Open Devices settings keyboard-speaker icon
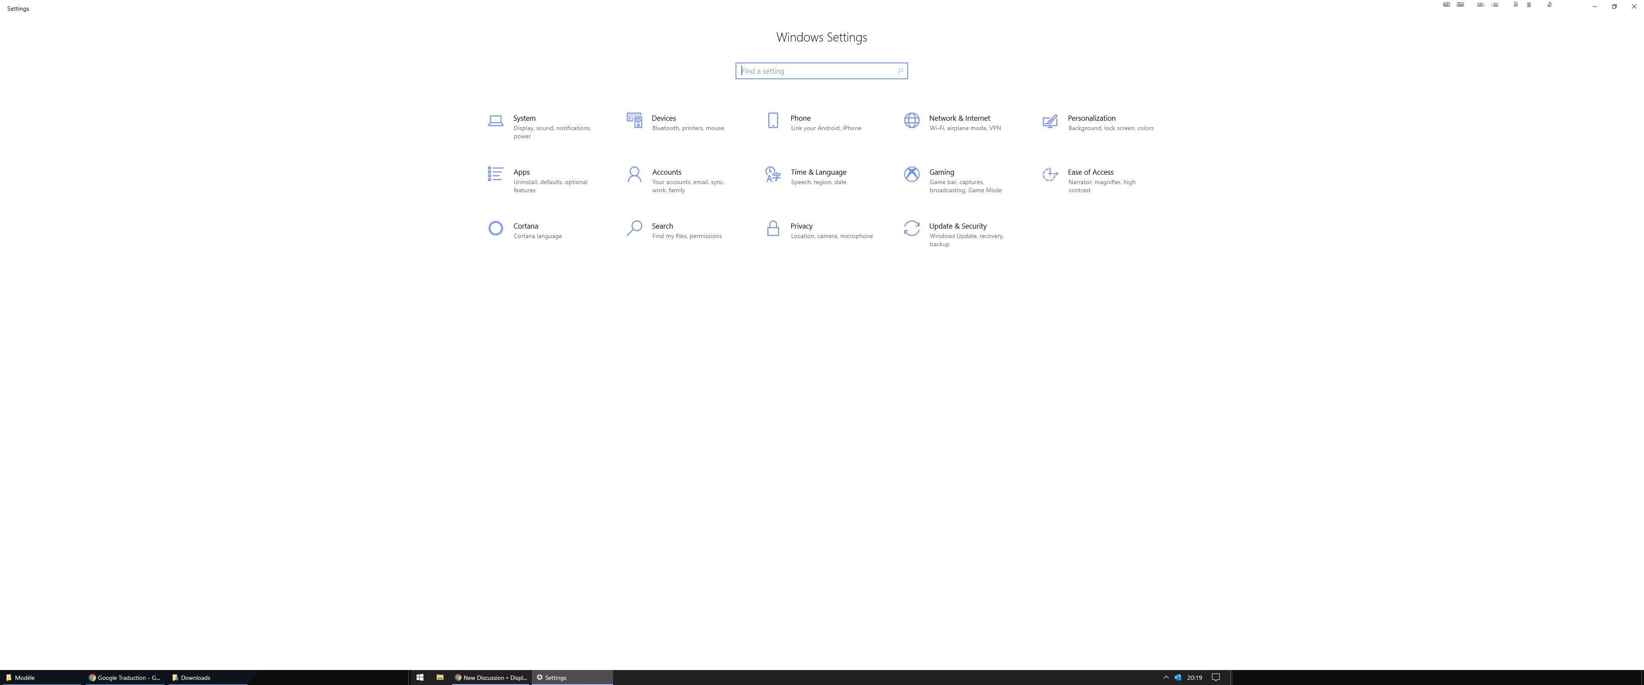1644x685 pixels. 634,120
